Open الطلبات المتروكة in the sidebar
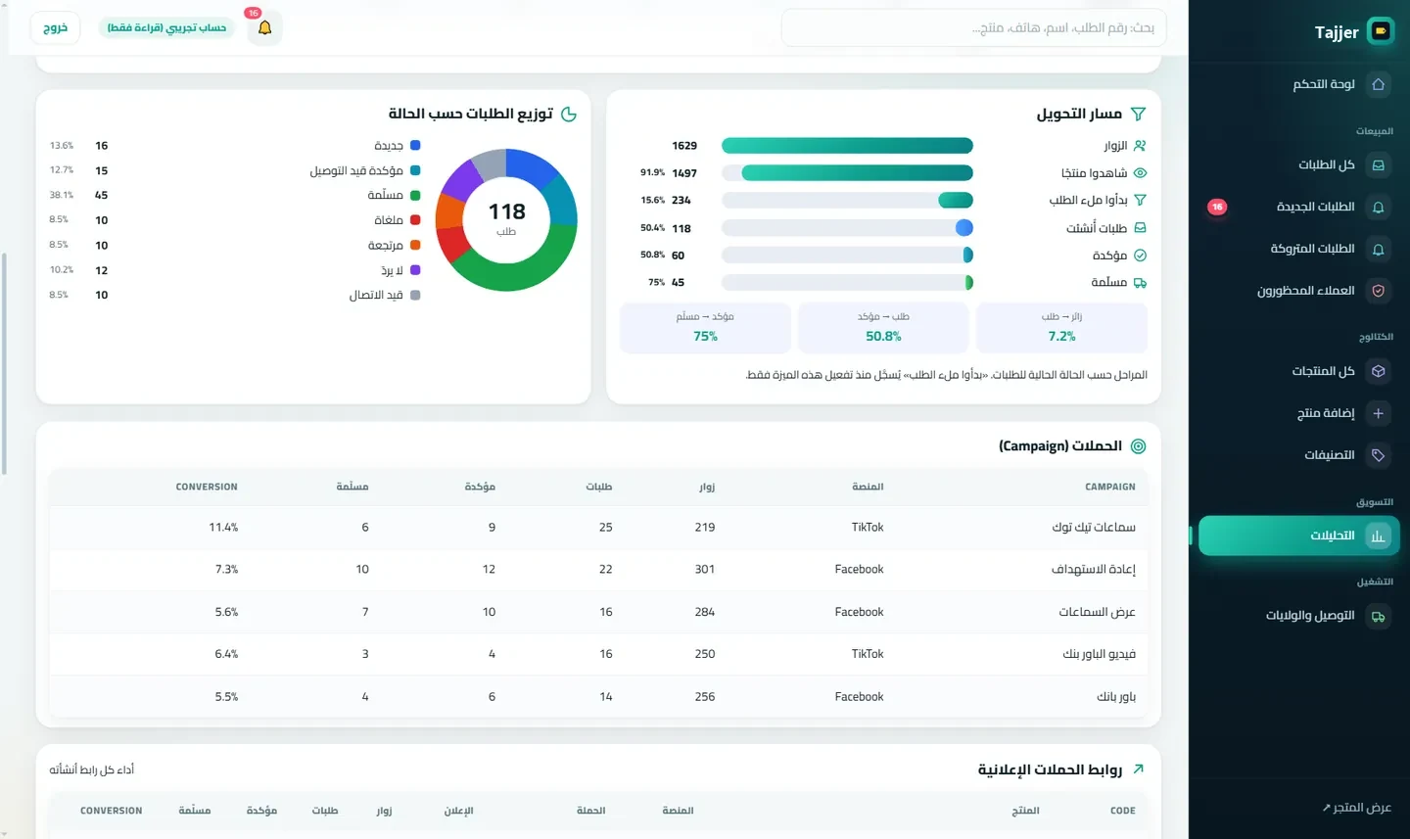1410x839 pixels. click(1298, 249)
